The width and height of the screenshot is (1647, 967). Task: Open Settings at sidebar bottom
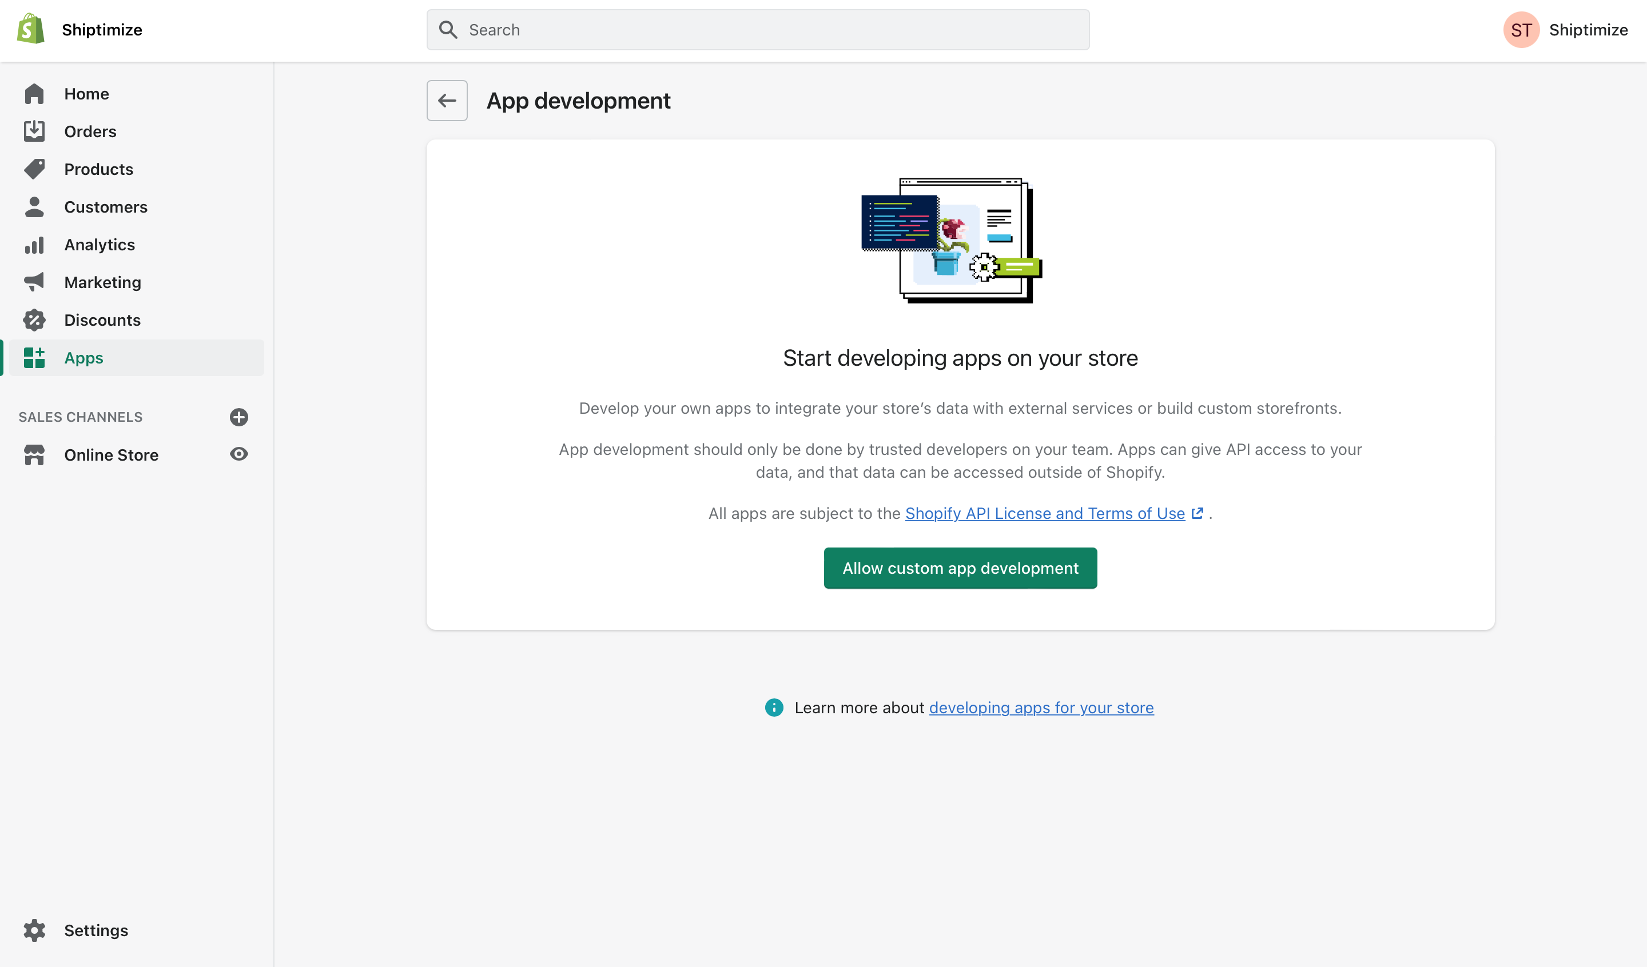point(136,930)
